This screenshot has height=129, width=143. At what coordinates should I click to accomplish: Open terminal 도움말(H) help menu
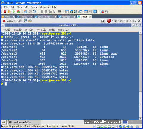tap(63, 29)
